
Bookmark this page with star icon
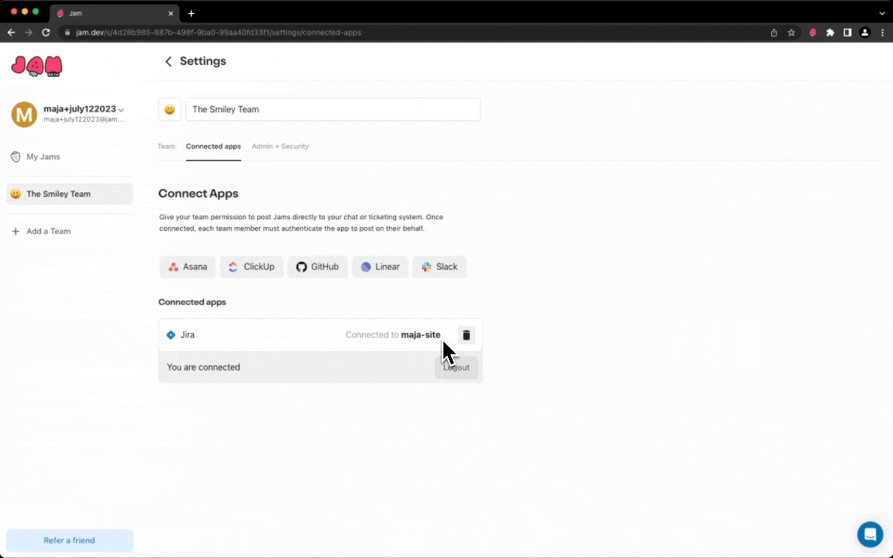pos(791,33)
